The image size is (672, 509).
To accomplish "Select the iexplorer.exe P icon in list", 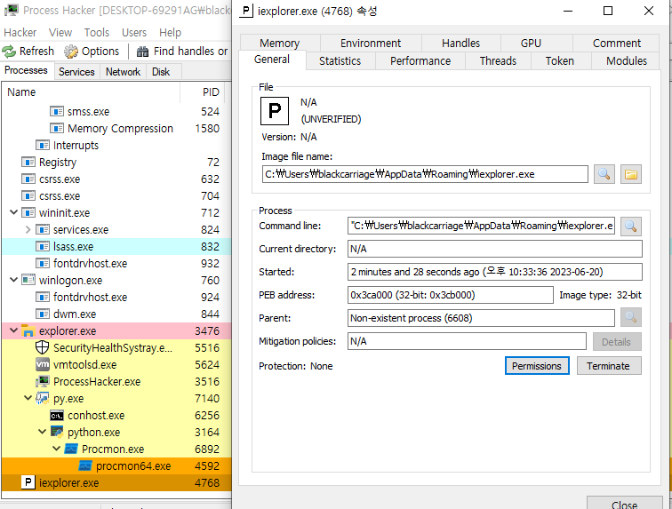I will (x=28, y=482).
